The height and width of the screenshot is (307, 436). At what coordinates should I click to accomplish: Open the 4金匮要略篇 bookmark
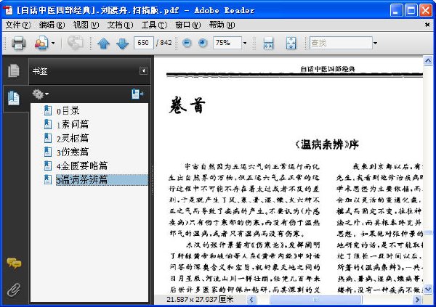pos(82,166)
